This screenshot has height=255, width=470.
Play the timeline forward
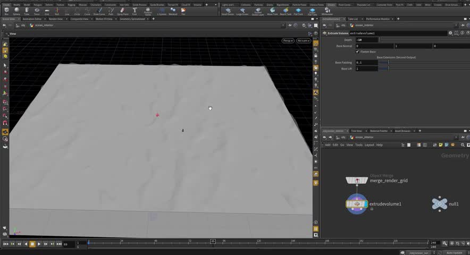pos(39,244)
